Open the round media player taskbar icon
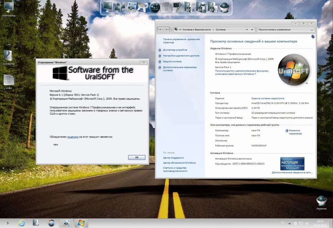 (51, 223)
